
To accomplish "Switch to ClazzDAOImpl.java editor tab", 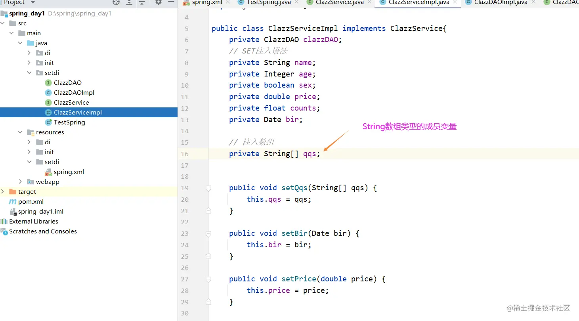I will tap(501, 2).
